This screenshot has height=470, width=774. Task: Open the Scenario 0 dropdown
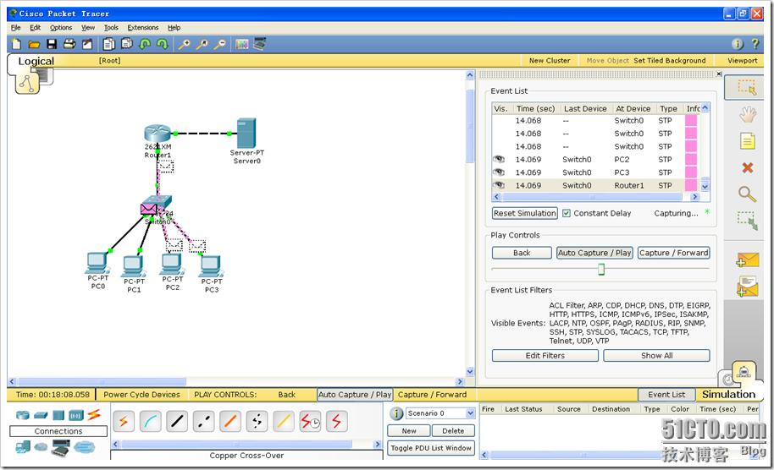click(470, 413)
